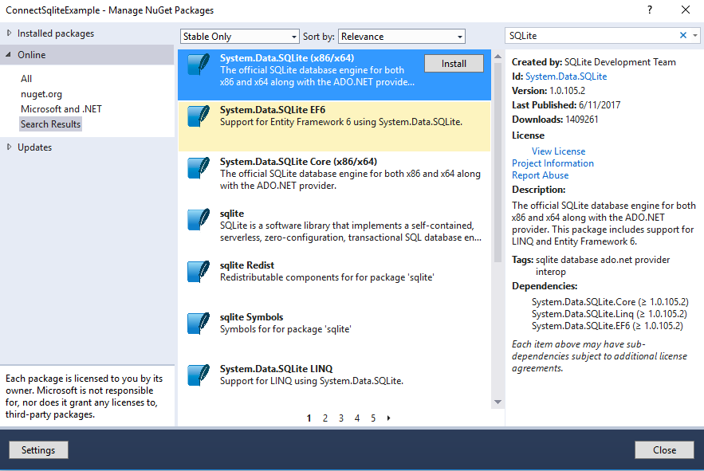Go to results page 4
This screenshot has width=704, height=471.
(357, 418)
